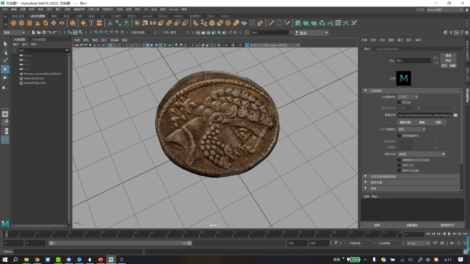Open the sRGB color space dropdown
470x264 pixels.
click(421, 154)
